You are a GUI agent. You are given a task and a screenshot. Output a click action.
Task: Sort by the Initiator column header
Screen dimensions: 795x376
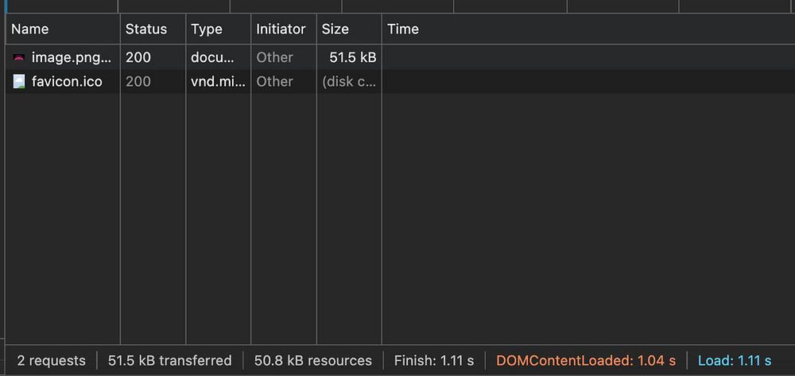pos(281,29)
